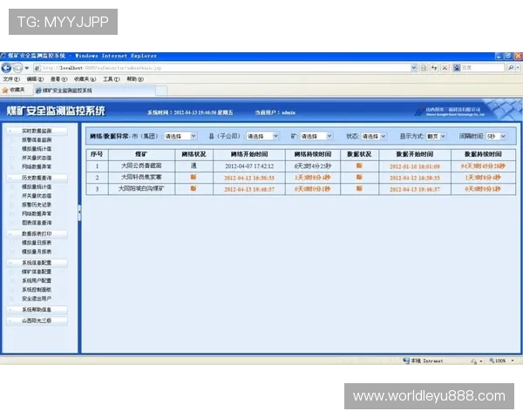Click the refresh arrows icon

(x=434, y=68)
